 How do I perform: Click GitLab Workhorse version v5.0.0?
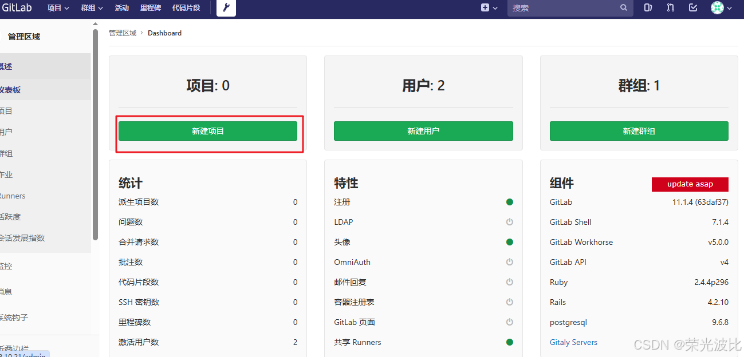point(718,242)
